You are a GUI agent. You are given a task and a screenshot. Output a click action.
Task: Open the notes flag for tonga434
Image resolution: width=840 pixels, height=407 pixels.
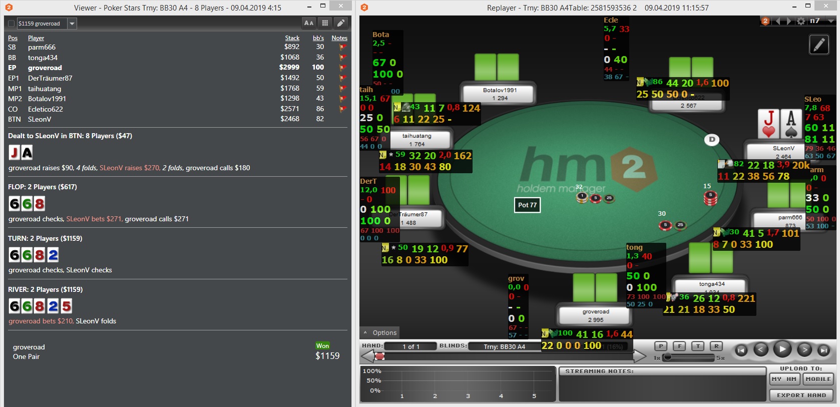pos(343,58)
